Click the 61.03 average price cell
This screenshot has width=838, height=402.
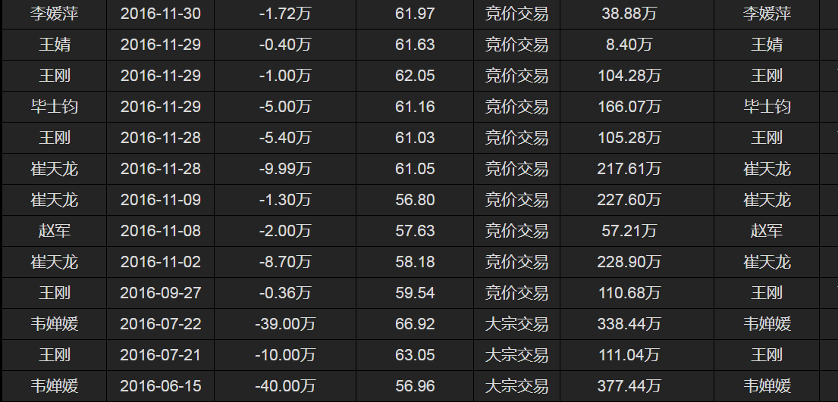[415, 138]
